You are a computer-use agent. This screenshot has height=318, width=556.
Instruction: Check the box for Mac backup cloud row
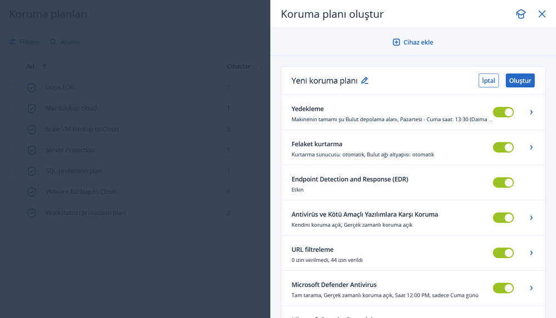(12, 108)
